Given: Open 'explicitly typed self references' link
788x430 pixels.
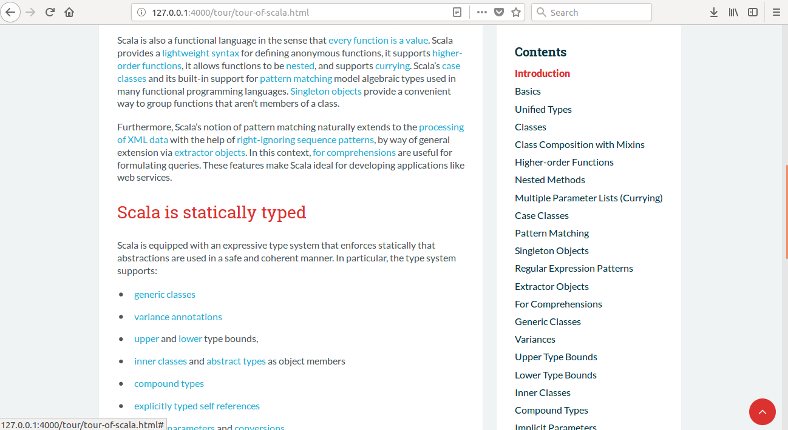Looking at the screenshot, I should [197, 406].
